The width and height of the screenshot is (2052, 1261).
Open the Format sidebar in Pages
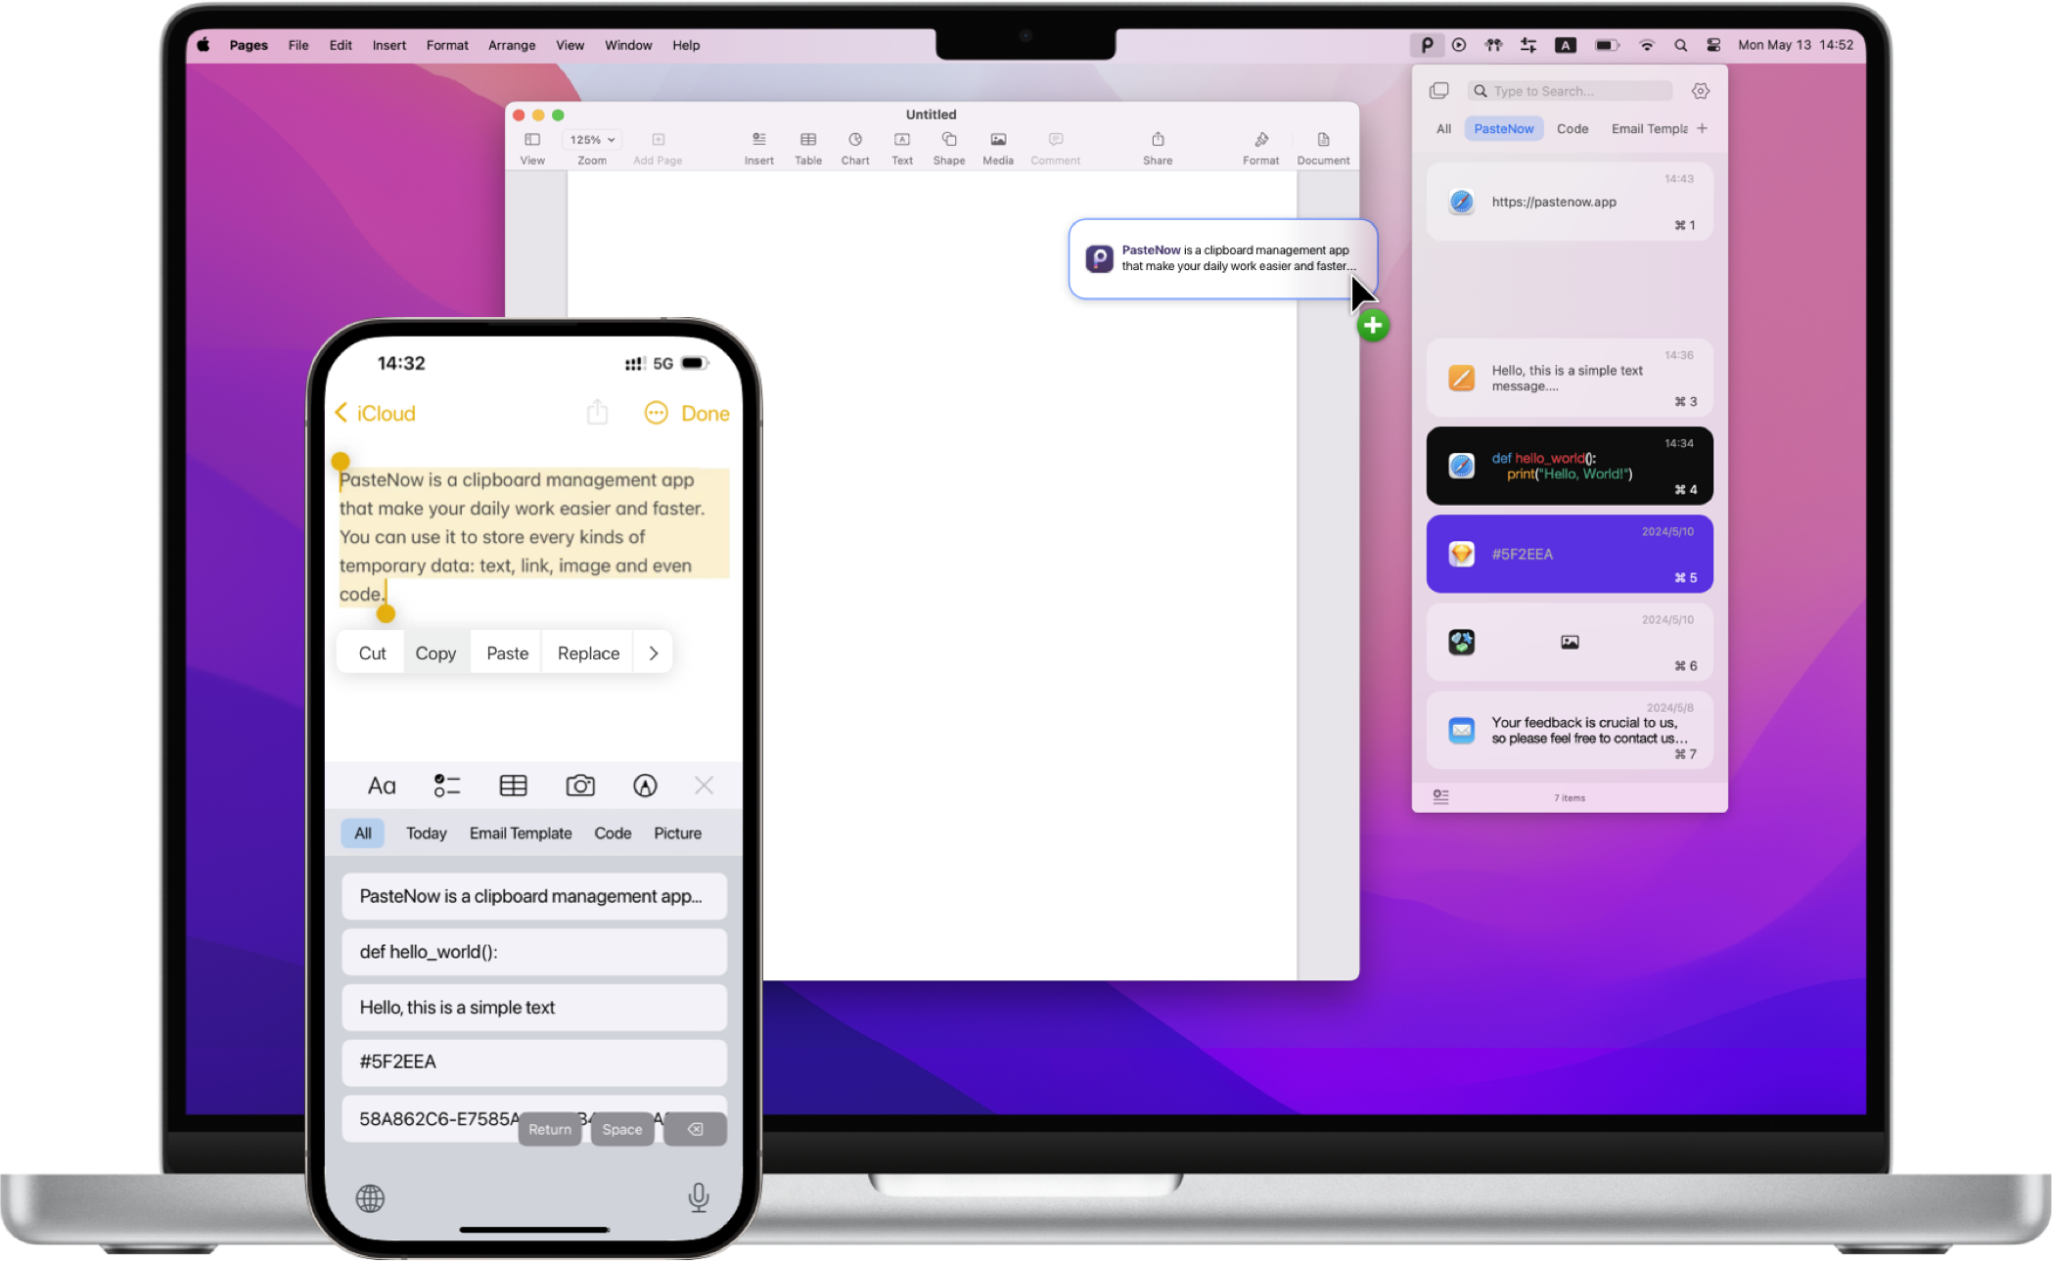(1260, 147)
